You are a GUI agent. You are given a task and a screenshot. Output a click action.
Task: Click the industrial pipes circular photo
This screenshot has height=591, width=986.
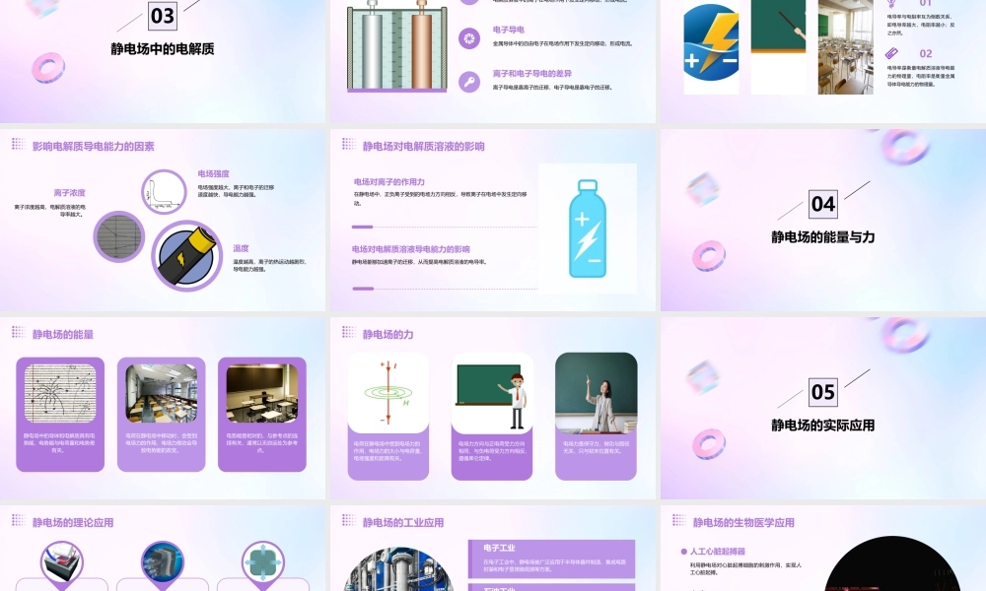coord(398,569)
